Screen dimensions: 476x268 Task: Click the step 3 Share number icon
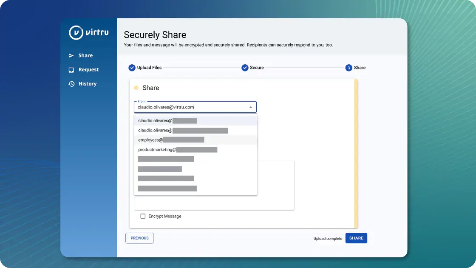348,68
